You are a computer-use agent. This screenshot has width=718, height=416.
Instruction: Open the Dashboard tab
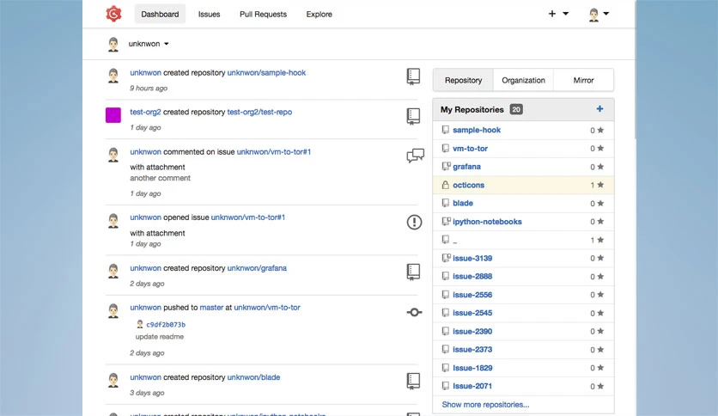160,15
